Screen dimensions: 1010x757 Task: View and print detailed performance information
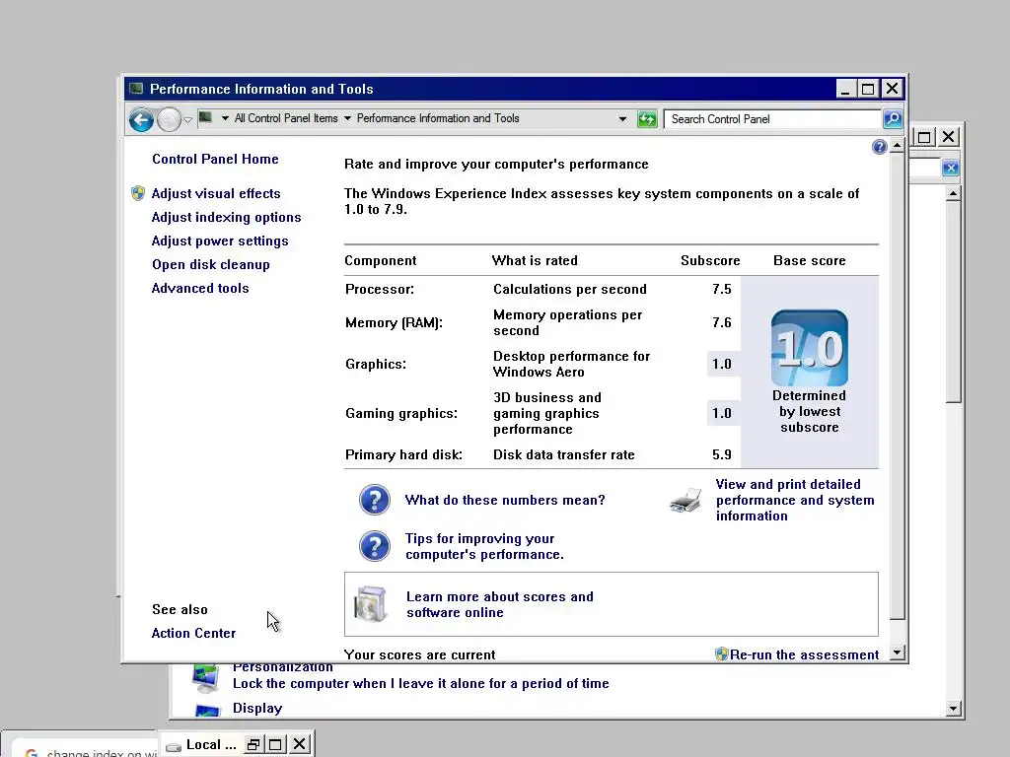(795, 500)
